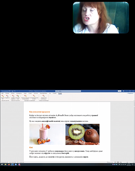
Task: Click the Editing mode button at ribbon right
Action: point(130,93)
